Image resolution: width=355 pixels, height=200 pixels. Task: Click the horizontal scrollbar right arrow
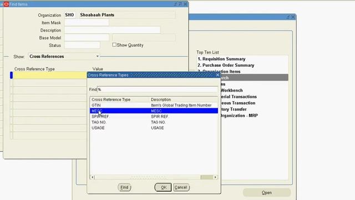(215, 177)
